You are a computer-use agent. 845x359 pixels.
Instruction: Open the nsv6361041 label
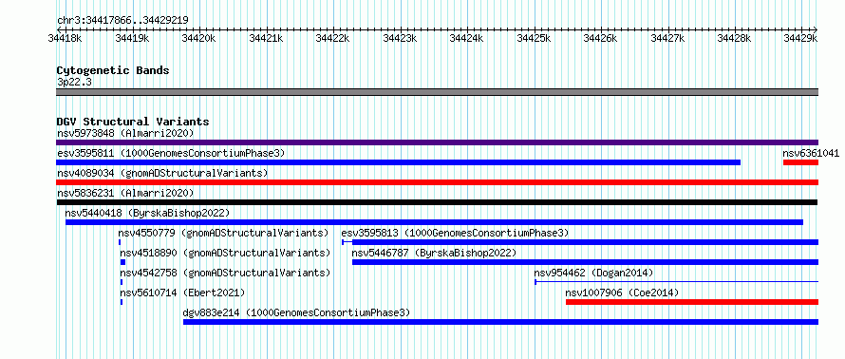[811, 153]
